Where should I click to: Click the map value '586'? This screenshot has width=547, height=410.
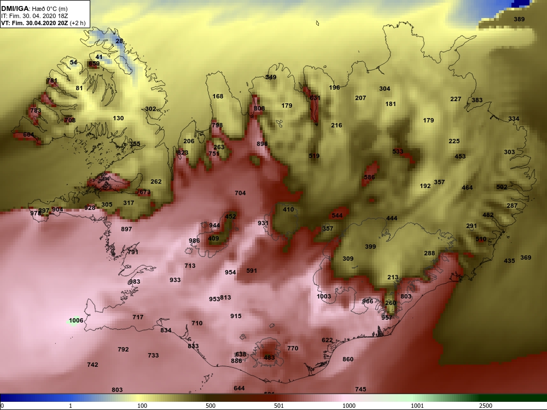[x=369, y=177]
